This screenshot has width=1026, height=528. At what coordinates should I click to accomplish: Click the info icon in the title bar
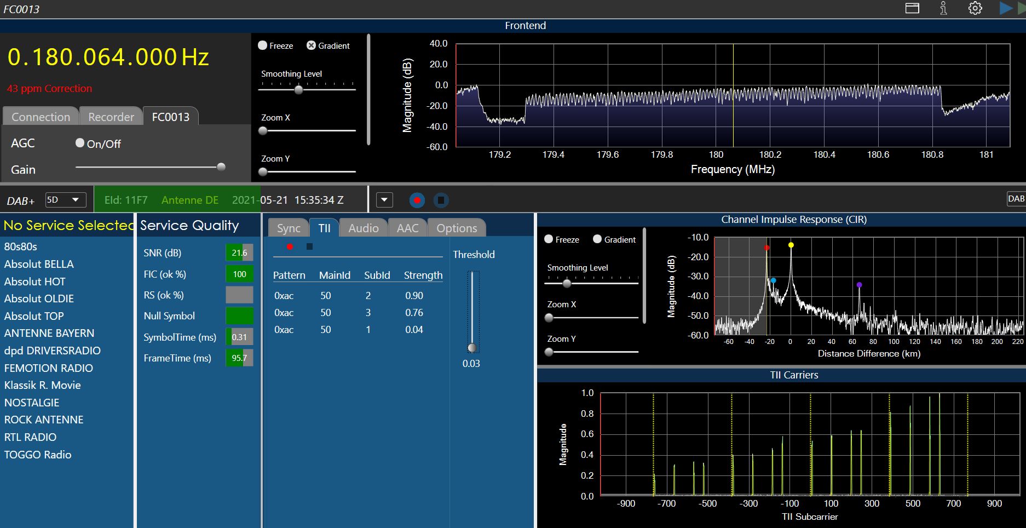[943, 8]
